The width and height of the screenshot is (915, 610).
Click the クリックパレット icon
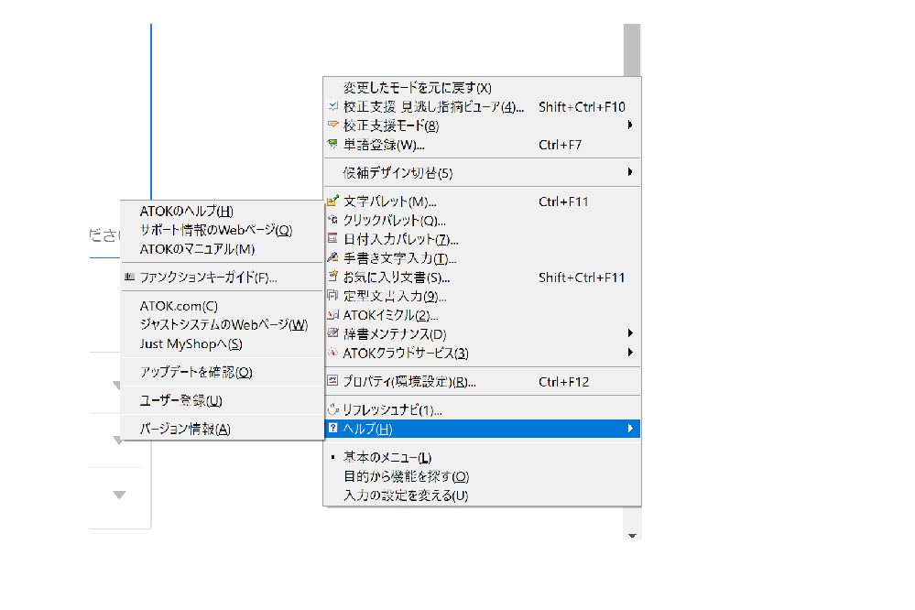point(333,220)
